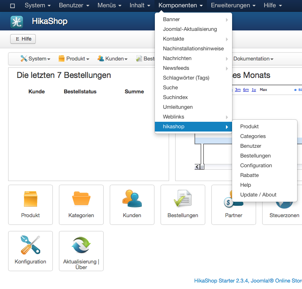Viewport: 302px width, 289px height.
Task: Open the HikaShop Starter 2.3.4 footer link
Action: point(248,281)
